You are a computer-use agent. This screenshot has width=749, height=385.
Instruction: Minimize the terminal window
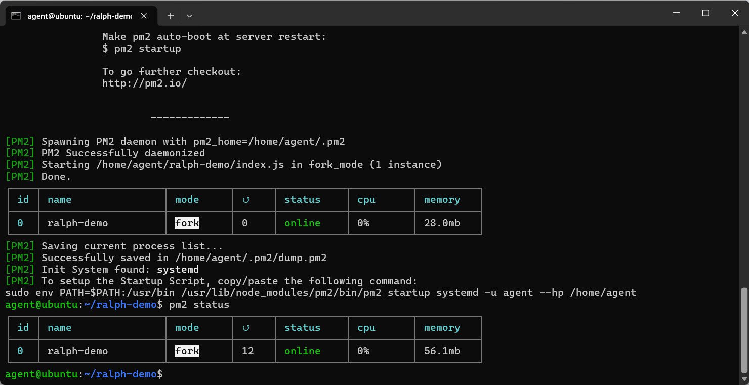(x=676, y=13)
